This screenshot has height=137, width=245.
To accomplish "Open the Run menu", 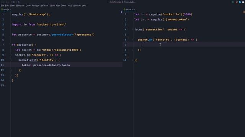I will 58,5.
